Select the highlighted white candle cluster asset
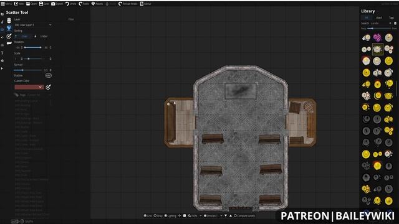 [x=377, y=49]
